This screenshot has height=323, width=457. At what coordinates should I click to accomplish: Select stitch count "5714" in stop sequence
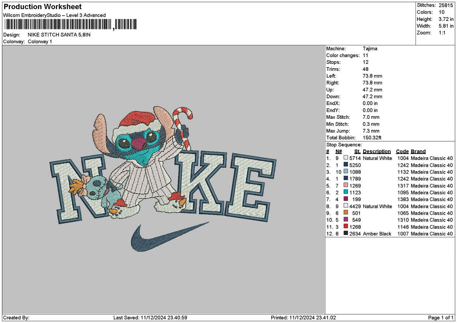[x=355, y=158]
